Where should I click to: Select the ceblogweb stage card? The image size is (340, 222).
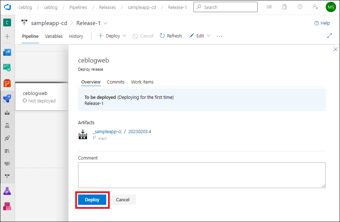click(42, 97)
